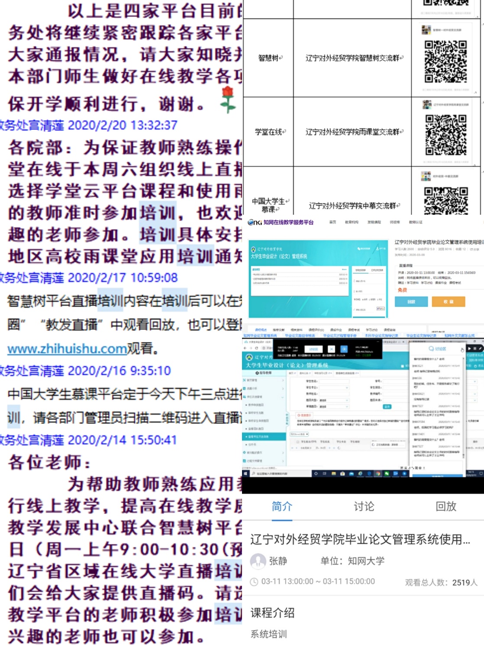Open 师资库 in the CNKI navigation
The height and width of the screenshot is (645, 484).
coord(394,222)
